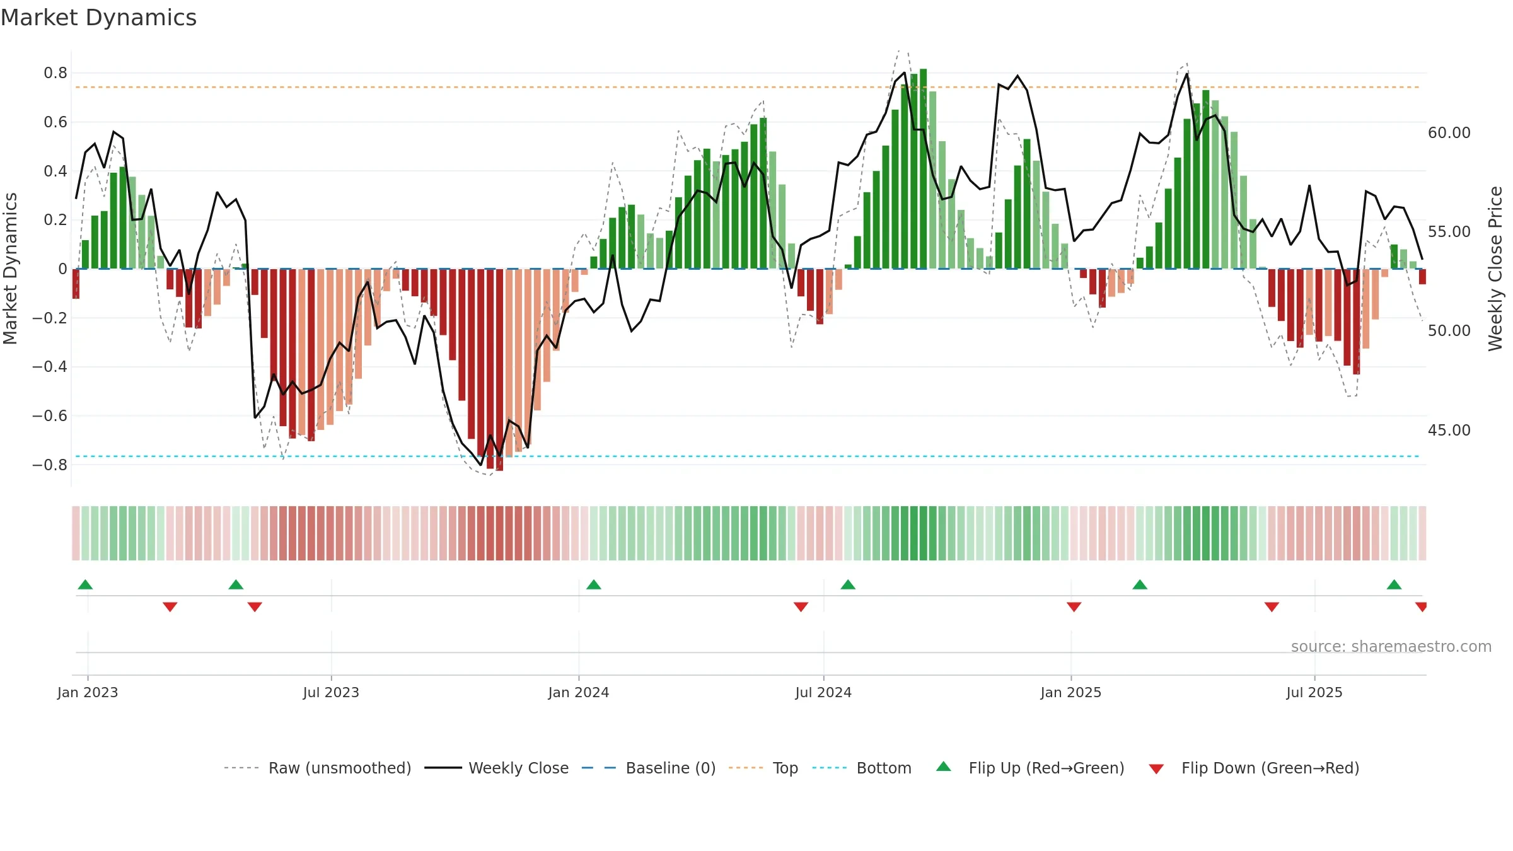Select the Flip Down marker in May 2023
Screen dimensions: 1513x851
255,606
